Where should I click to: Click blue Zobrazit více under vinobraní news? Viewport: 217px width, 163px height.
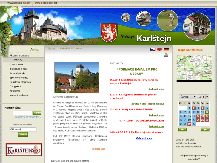click(x=144, y=138)
